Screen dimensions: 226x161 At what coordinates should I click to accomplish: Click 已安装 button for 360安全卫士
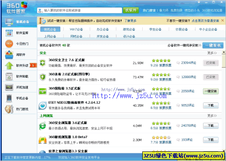[211, 63]
